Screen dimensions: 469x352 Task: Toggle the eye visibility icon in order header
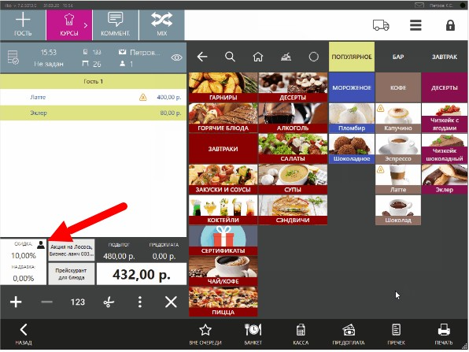(x=176, y=57)
